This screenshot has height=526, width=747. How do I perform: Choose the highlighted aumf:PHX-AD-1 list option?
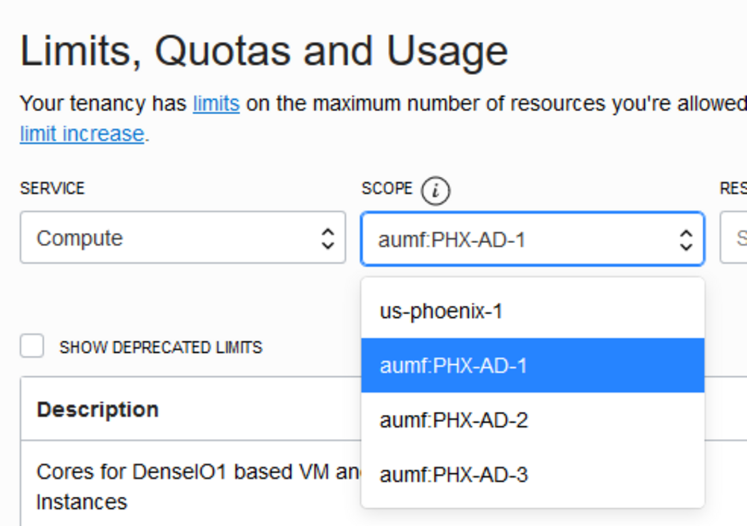tap(453, 366)
